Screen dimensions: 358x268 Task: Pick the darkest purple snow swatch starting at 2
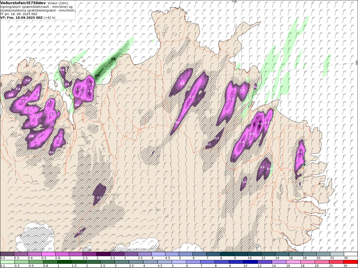103,254
